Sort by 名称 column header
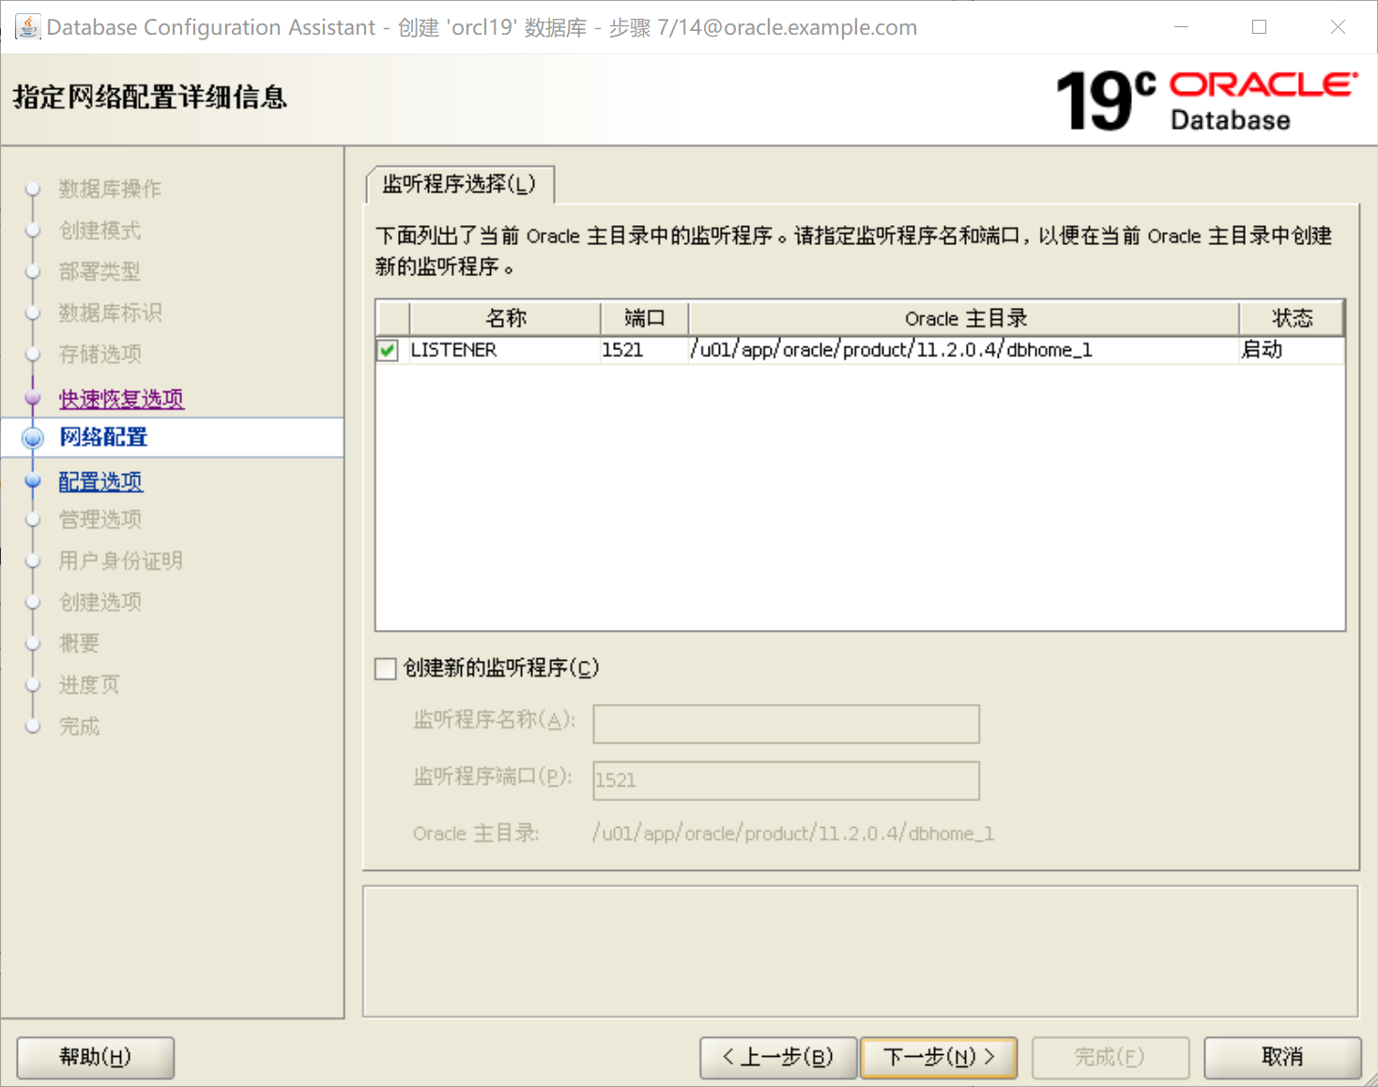Viewport: 1378px width, 1087px height. pyautogui.click(x=505, y=318)
